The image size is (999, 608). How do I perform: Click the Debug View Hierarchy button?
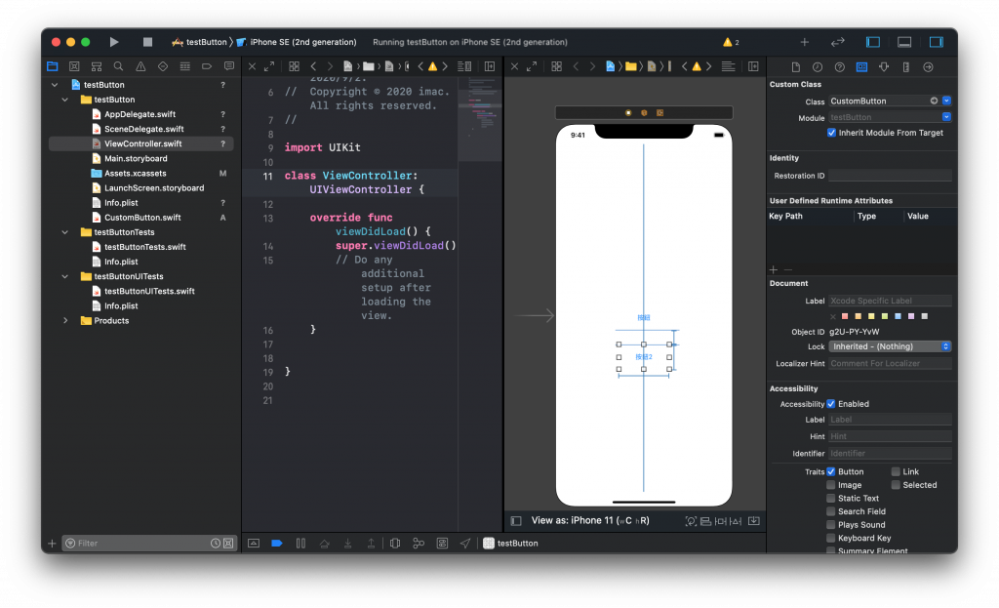pos(395,543)
